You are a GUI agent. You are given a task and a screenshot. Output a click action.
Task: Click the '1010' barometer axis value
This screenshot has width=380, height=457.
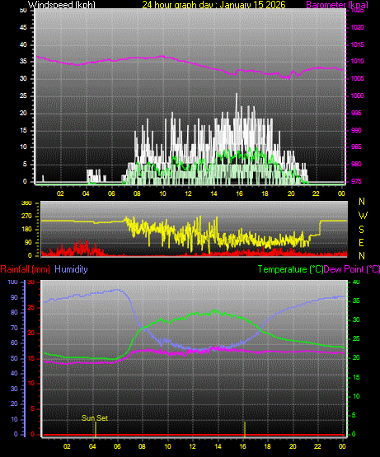point(357,61)
